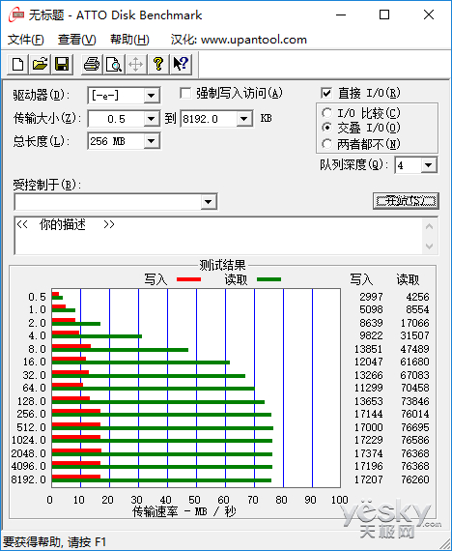Click the green 读取 legend swatch
Screen dimensions: 452x551
click(269, 279)
